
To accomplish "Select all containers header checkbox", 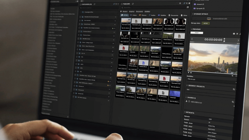I will point(80,4).
